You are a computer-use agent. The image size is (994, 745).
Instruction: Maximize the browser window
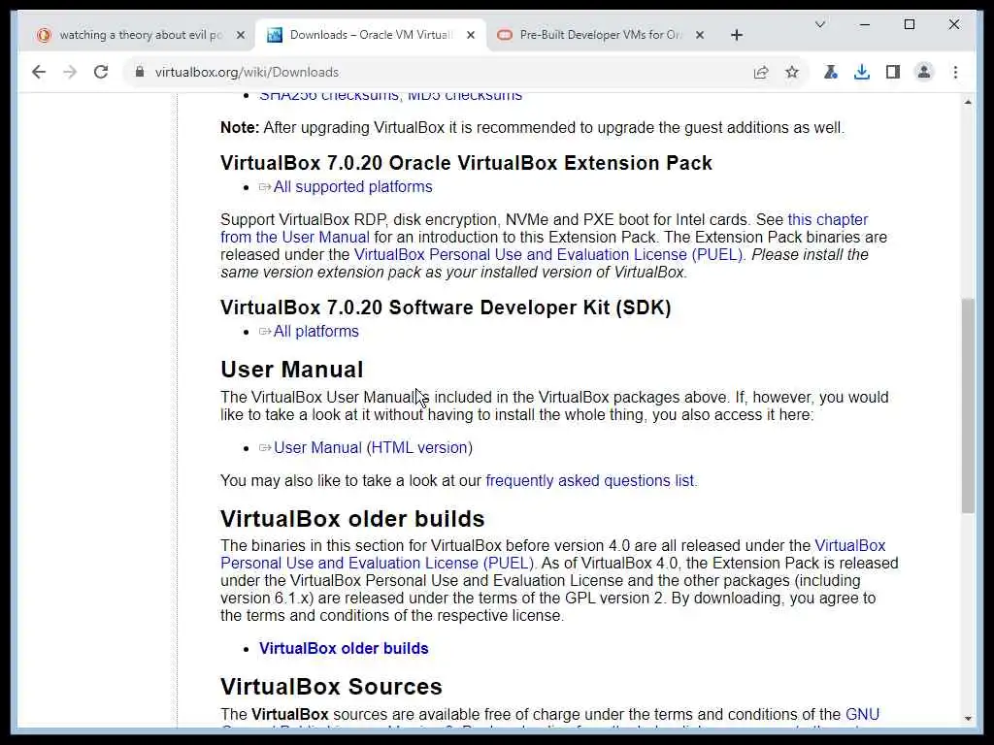point(909,24)
